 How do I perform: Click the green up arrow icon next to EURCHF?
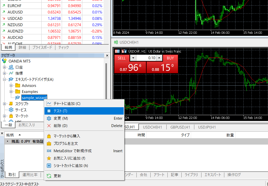[x=4, y=6]
